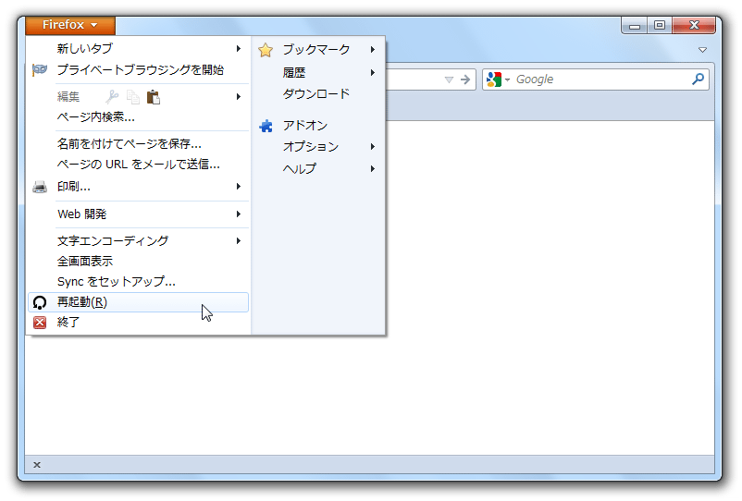Image resolution: width=742 pixels, height=501 pixels.
Task: Select 再起動(R) menu entry
Action: pos(138,302)
